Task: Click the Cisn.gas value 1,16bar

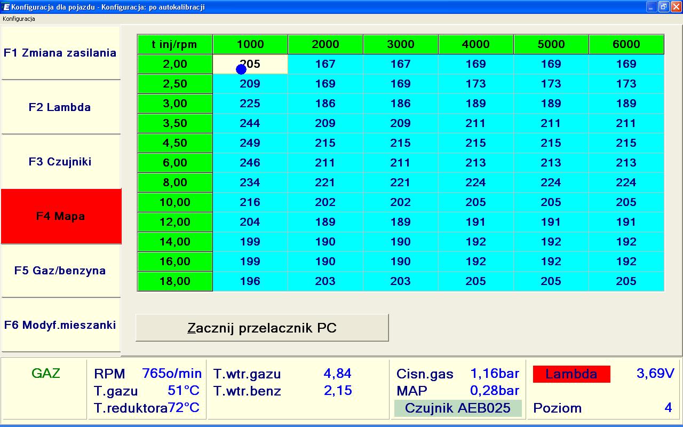Action: point(494,374)
